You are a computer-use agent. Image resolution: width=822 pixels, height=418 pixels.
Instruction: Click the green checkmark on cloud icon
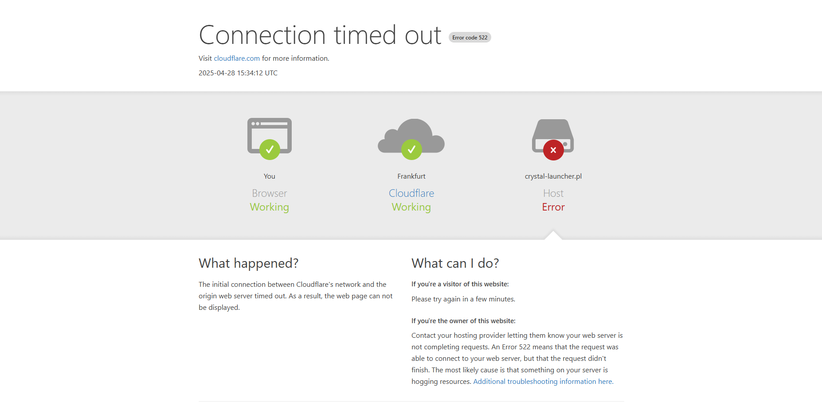(411, 150)
